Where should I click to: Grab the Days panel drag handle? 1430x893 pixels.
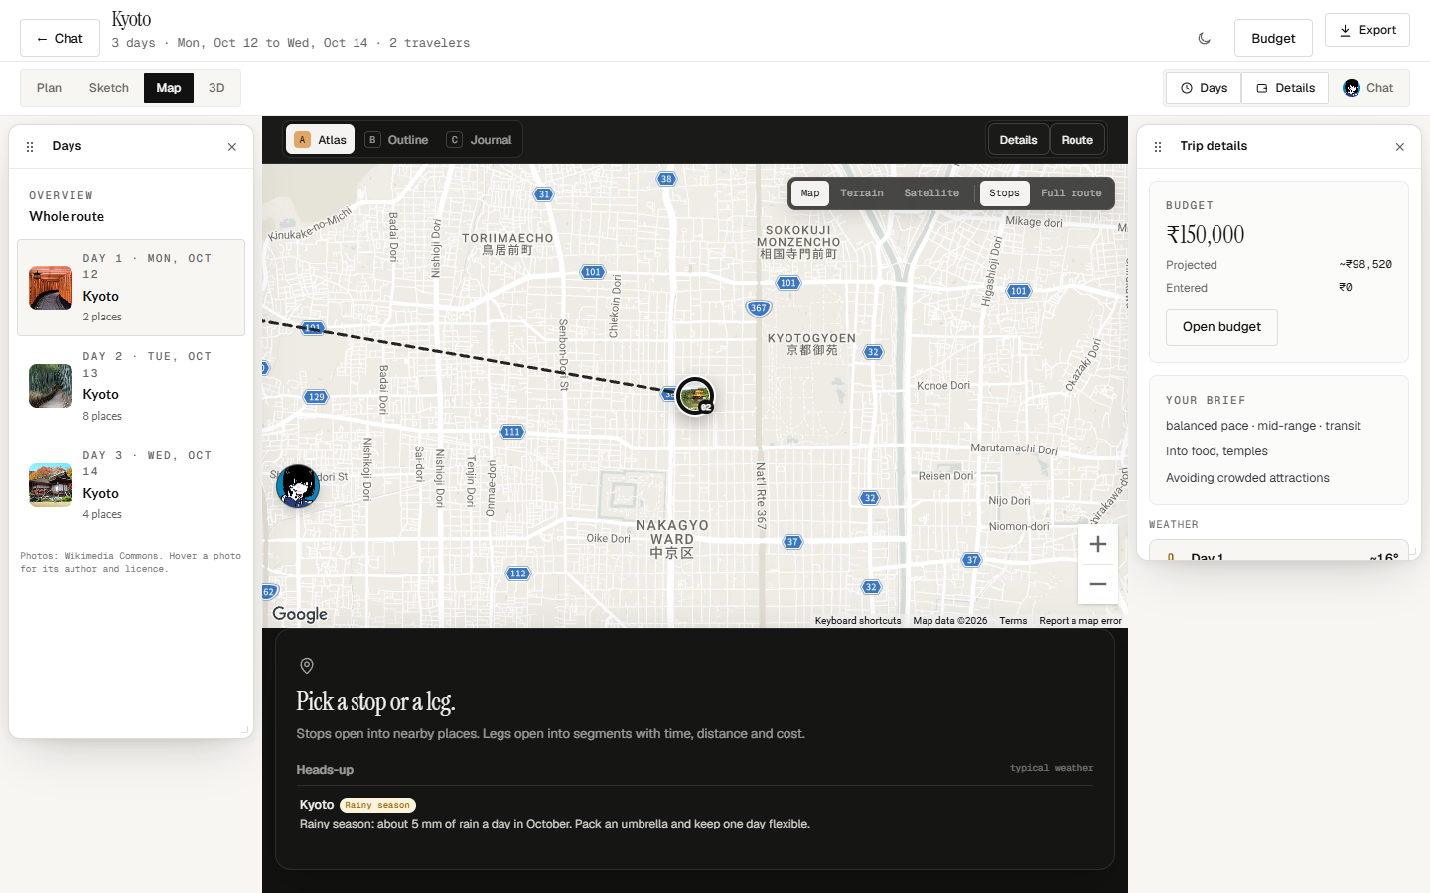tap(30, 147)
